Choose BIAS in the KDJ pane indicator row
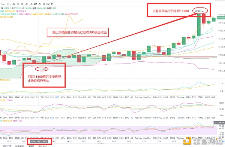225x147 pixels. (x=121, y=118)
